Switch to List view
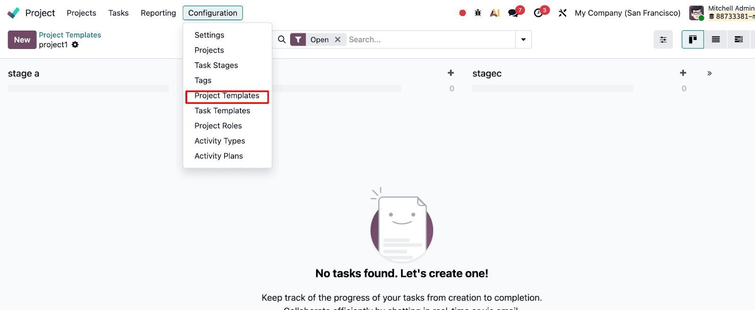Screen dimensions: 755x310 tap(716, 40)
